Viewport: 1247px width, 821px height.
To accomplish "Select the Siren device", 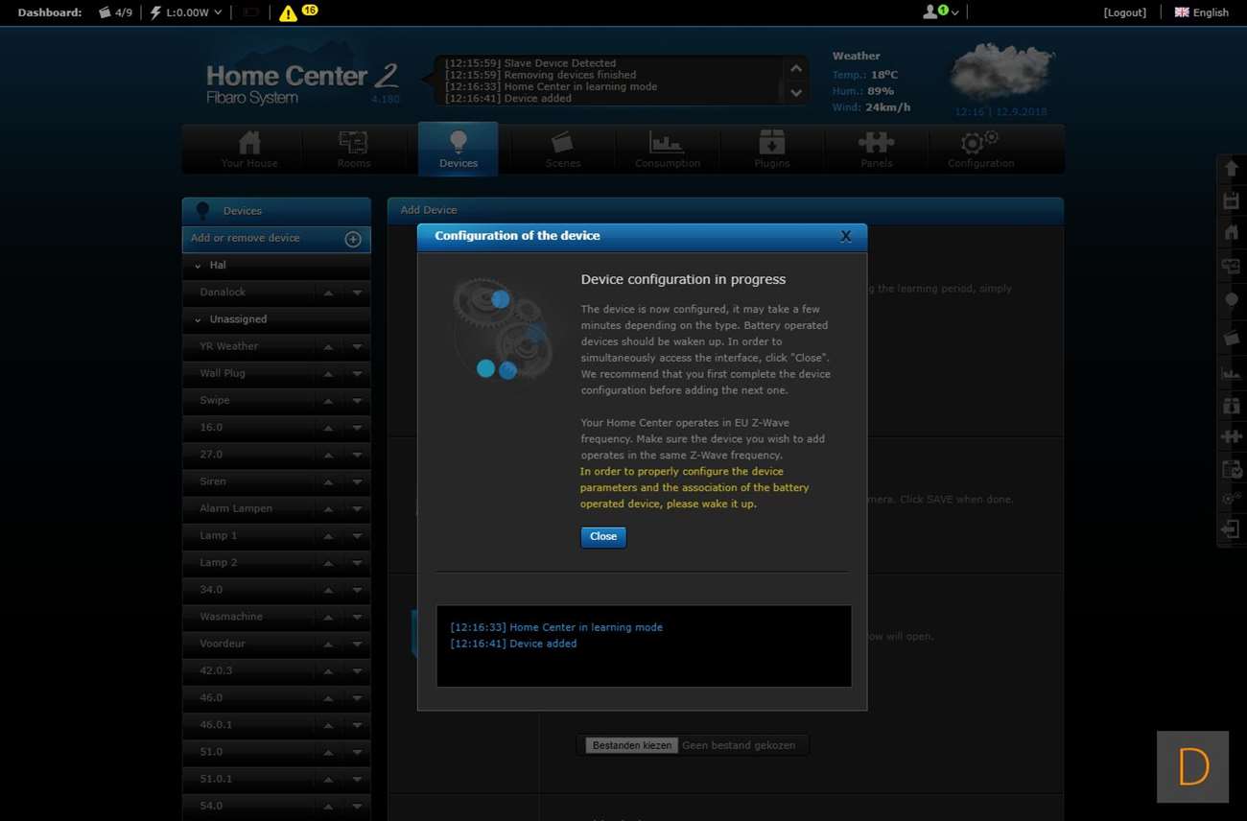I will [x=213, y=481].
